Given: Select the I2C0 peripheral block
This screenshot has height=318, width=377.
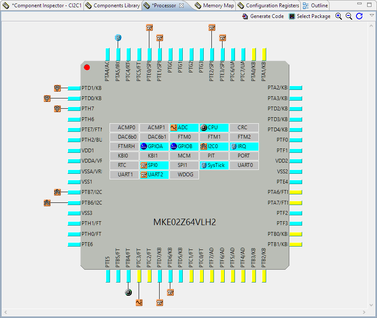Looking at the screenshot, I should coord(214,146).
